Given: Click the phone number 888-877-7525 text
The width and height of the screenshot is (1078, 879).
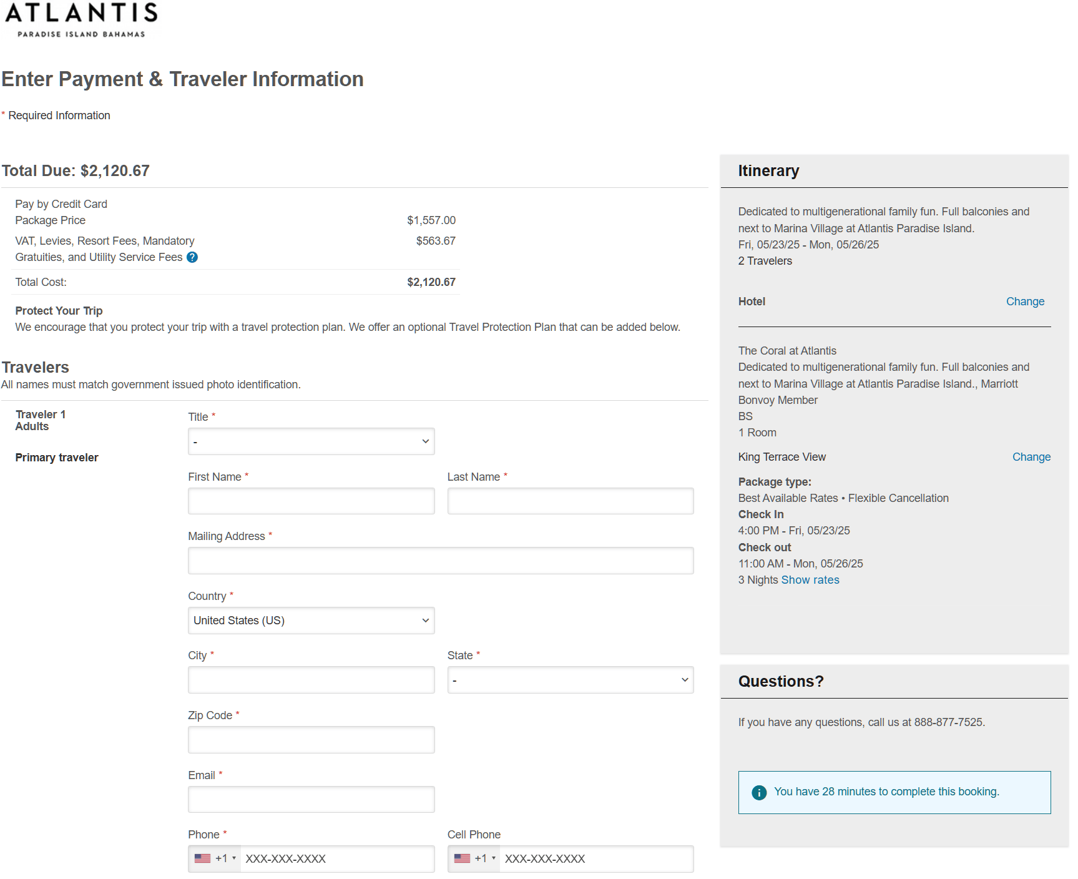Looking at the screenshot, I should click(949, 722).
